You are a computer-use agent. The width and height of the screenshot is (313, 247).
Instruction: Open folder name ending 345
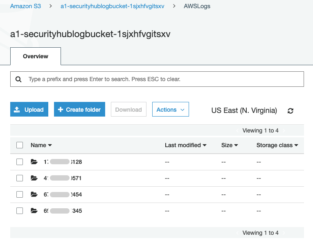(x=63, y=211)
